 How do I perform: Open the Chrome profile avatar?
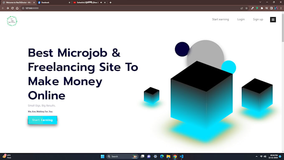276,8
